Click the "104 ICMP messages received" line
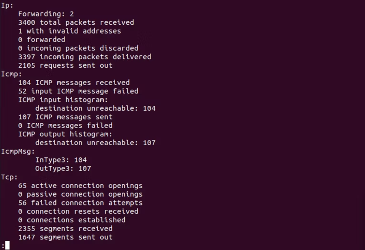 point(74,83)
